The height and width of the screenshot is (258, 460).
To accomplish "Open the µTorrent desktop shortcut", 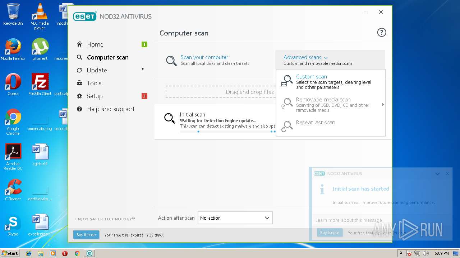I will click(x=40, y=49).
